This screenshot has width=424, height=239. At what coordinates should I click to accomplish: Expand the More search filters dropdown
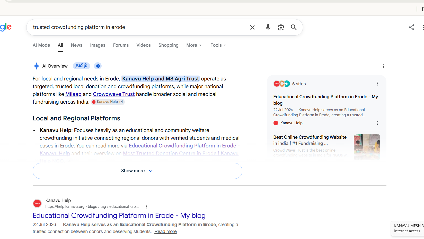pyautogui.click(x=194, y=45)
